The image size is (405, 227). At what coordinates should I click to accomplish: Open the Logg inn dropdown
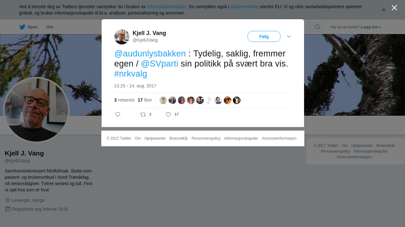click(x=371, y=27)
